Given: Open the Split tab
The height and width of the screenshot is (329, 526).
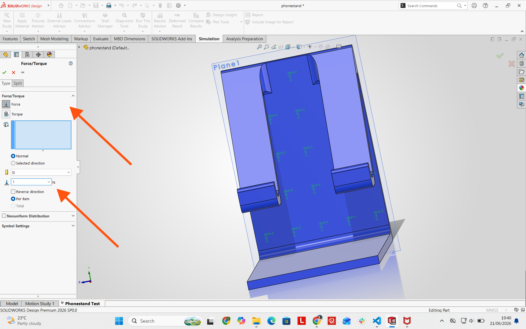Looking at the screenshot, I should point(18,83).
